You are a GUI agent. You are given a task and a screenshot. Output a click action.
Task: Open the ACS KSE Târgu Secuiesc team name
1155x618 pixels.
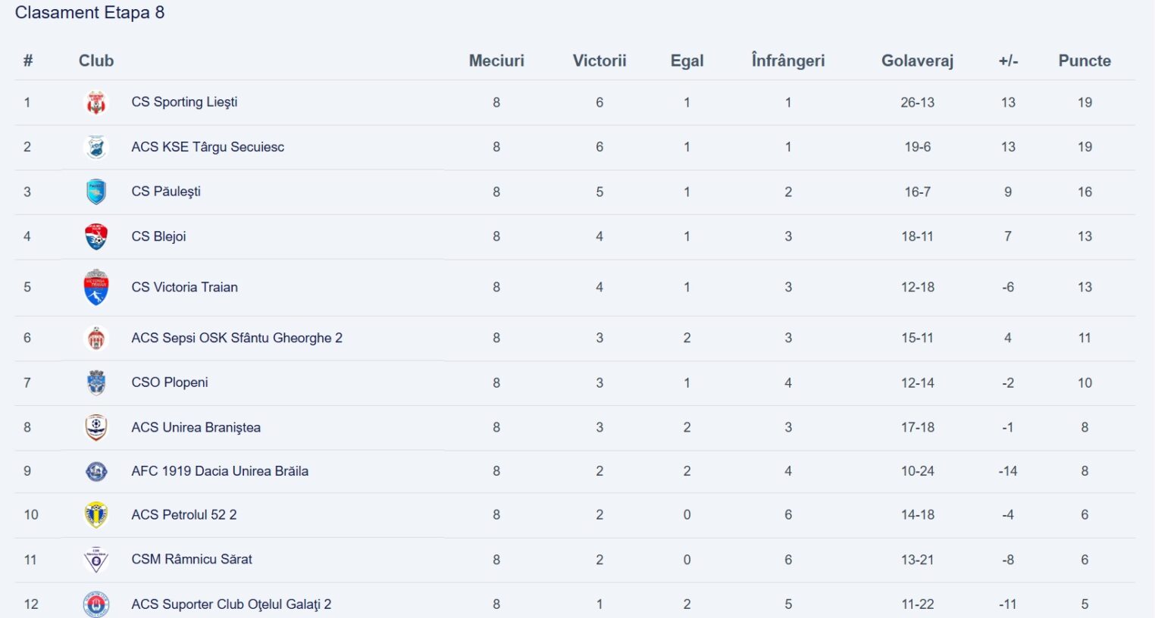click(x=208, y=147)
